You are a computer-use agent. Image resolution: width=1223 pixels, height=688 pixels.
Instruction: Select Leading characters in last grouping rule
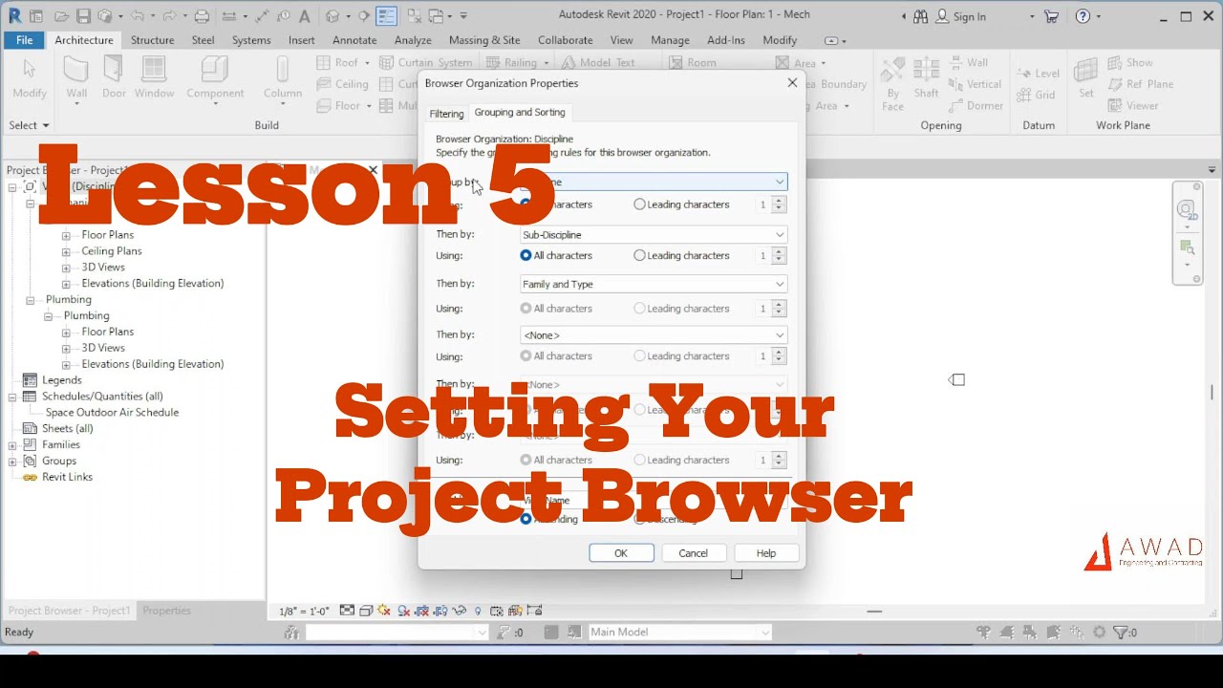click(639, 460)
